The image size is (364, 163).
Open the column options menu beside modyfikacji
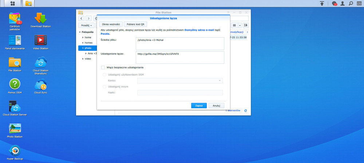tap(247, 32)
